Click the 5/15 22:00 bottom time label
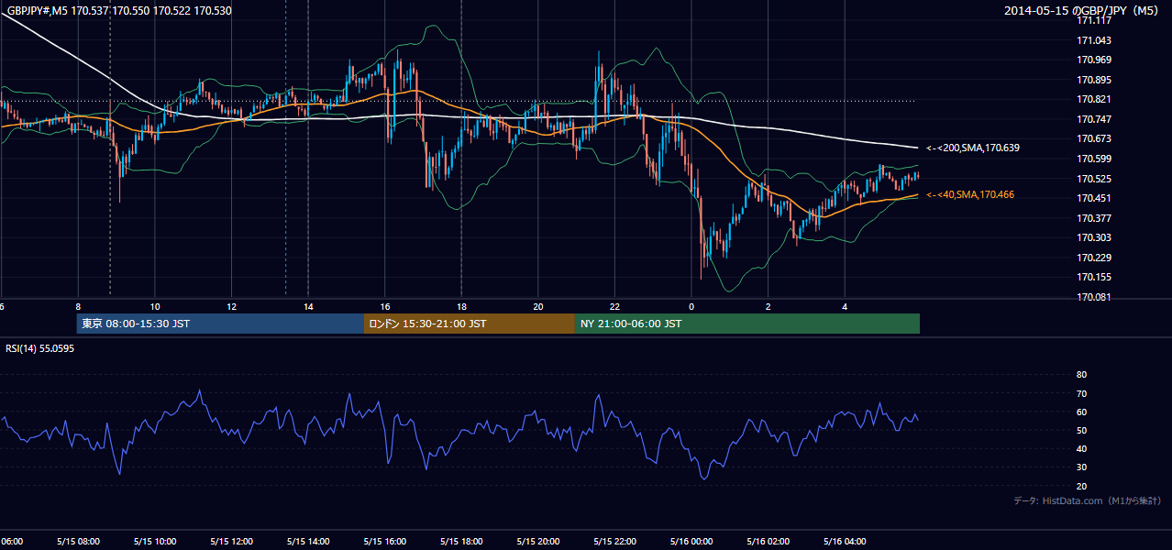Screen dimensions: 1172x550 pyautogui.click(x=614, y=541)
